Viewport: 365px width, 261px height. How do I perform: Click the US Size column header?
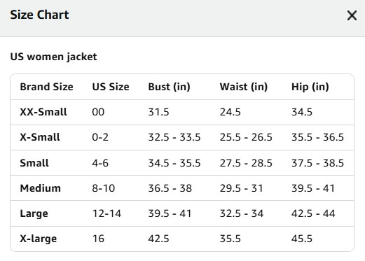point(111,87)
